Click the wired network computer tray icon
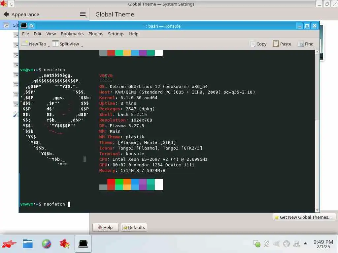The width and height of the screenshot is (338, 253). click(296, 243)
